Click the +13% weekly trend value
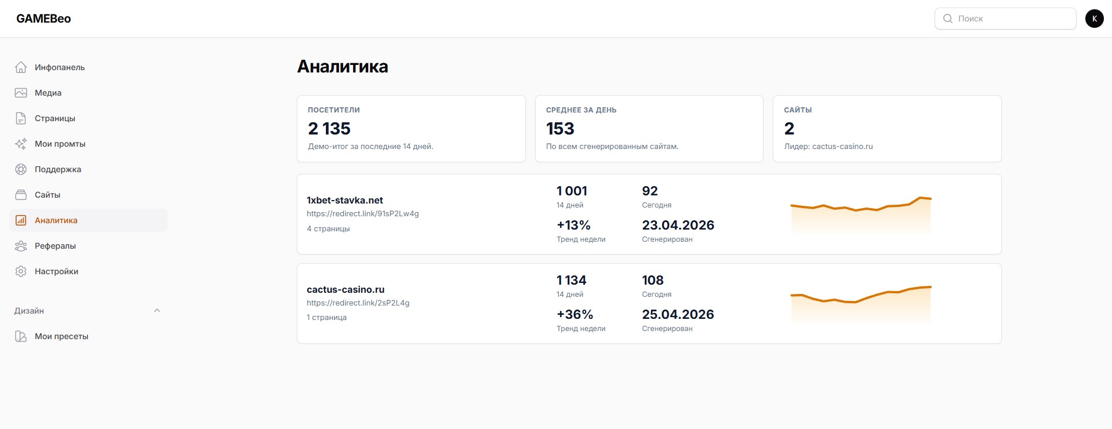Viewport: 1112px width, 429px height. [573, 225]
